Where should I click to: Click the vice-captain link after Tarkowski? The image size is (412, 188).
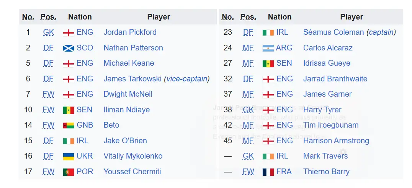187,79
